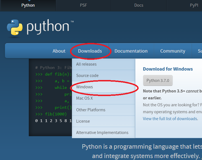Expand the Community navigation menu
This screenshot has height=160, width=202.
coord(173,51)
